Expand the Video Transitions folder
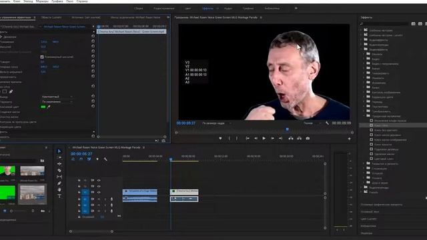 362,187
